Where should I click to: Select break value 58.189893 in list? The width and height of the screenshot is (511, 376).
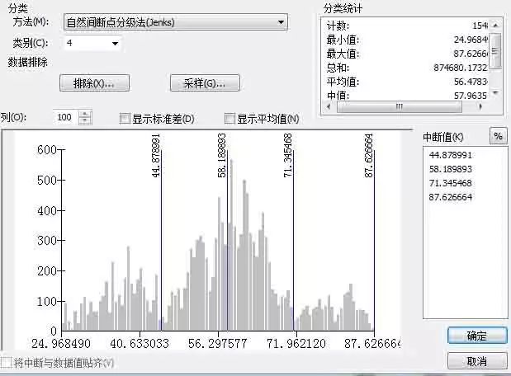pos(450,168)
